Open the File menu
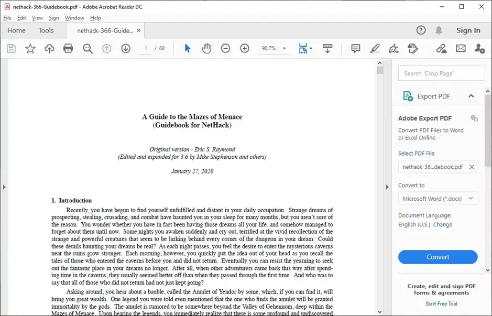 [x=7, y=18]
